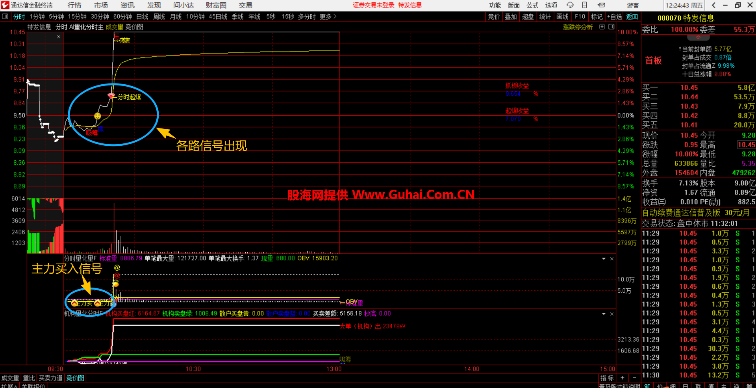Click the minus button next to 指标

click(634, 378)
